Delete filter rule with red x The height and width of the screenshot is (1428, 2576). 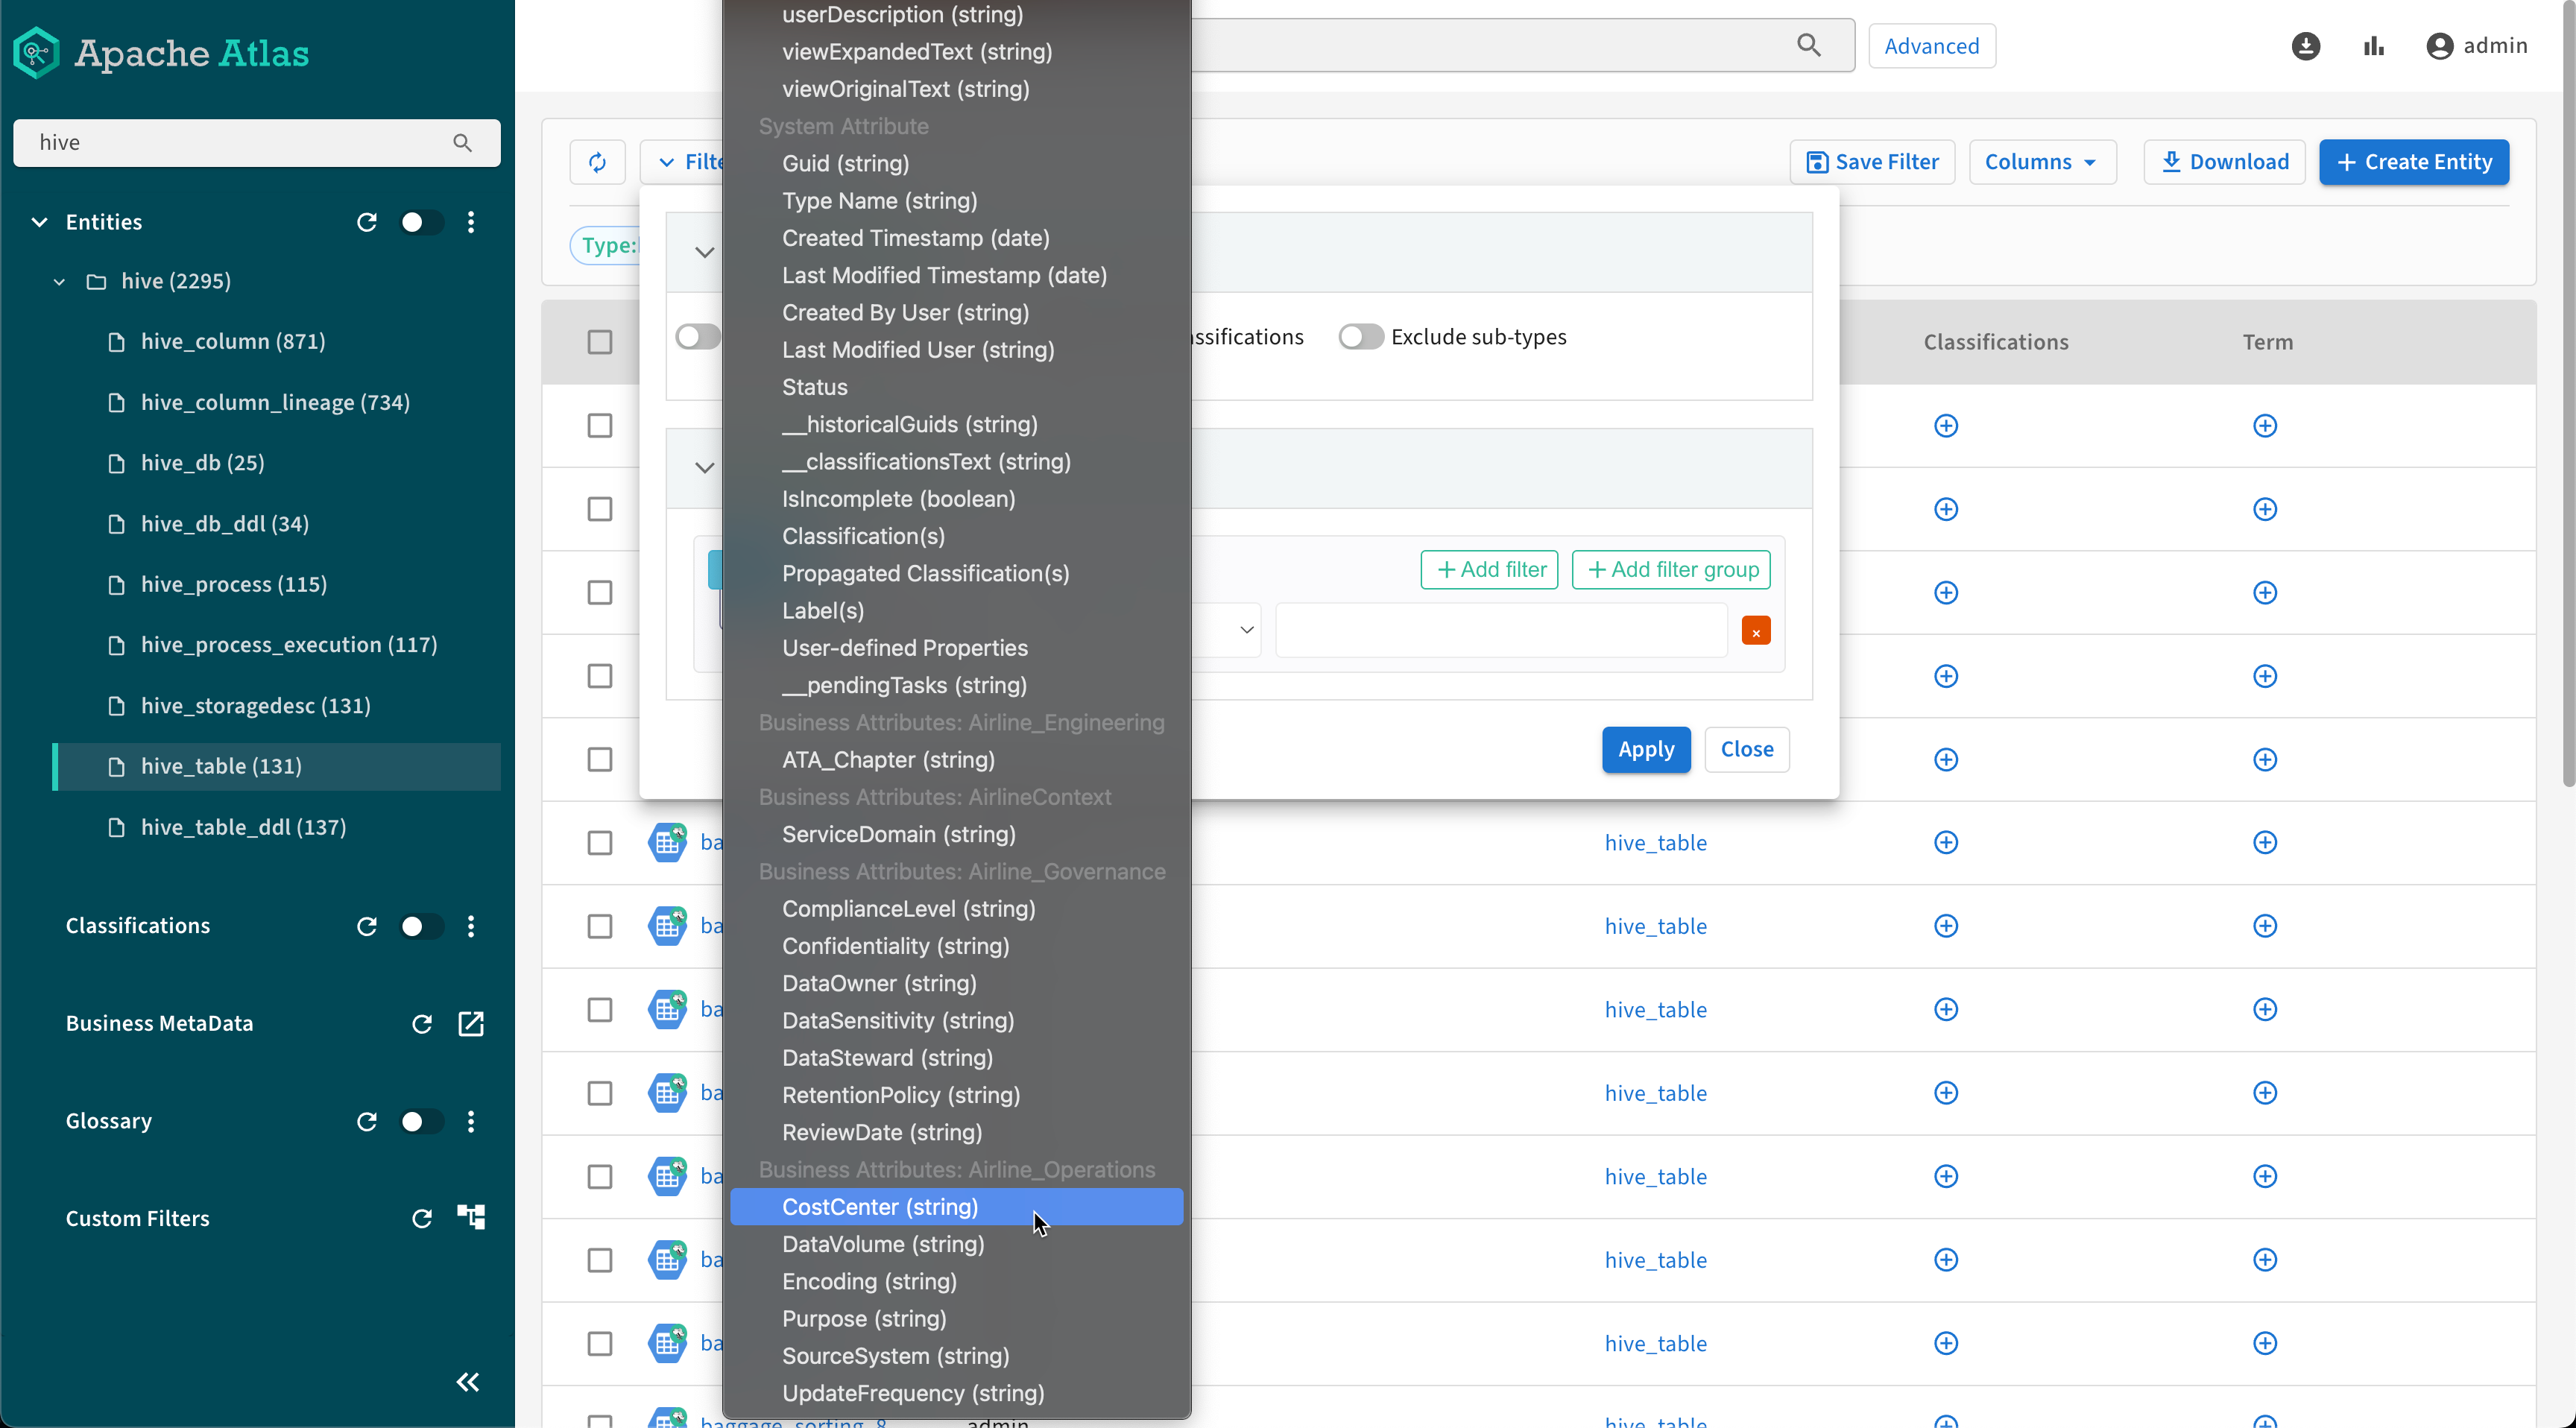pyautogui.click(x=1755, y=631)
